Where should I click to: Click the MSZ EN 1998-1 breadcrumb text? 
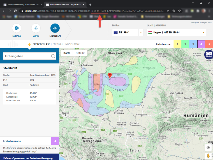[73, 44]
